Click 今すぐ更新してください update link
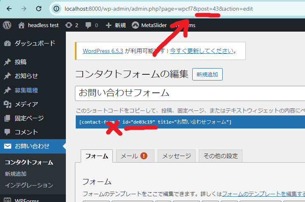This screenshot has height=202, width=305. click(x=202, y=51)
